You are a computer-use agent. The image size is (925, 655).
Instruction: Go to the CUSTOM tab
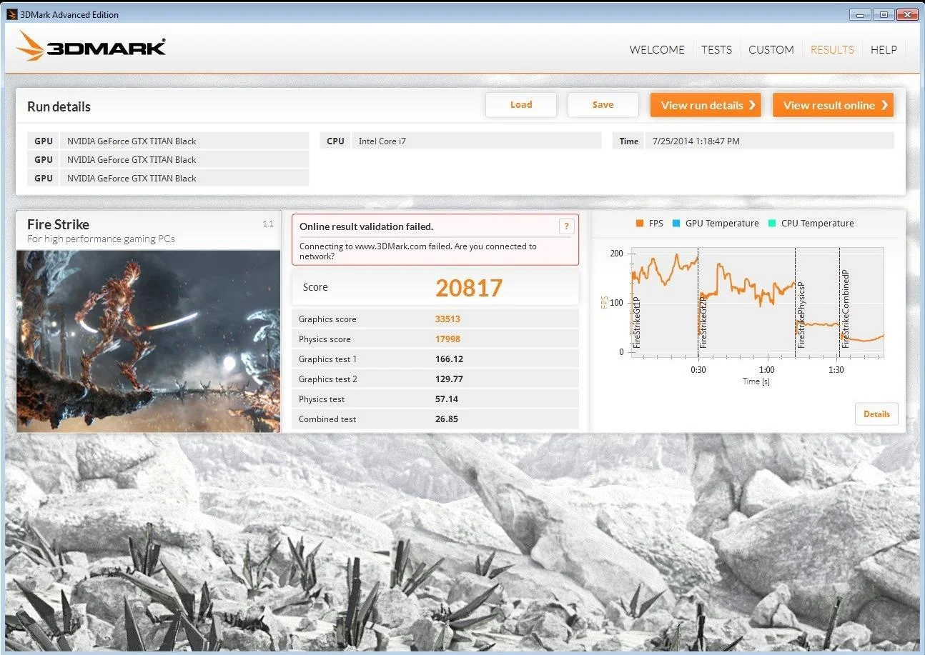pyautogui.click(x=771, y=49)
